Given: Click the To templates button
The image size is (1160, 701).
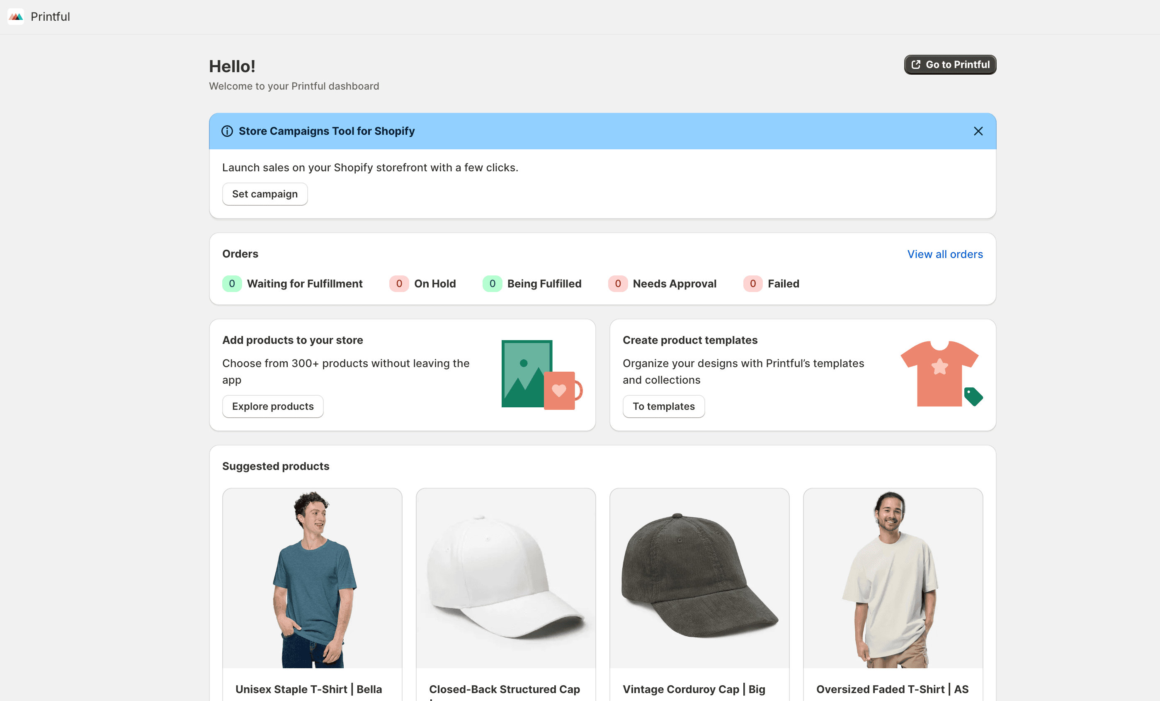Looking at the screenshot, I should (664, 406).
